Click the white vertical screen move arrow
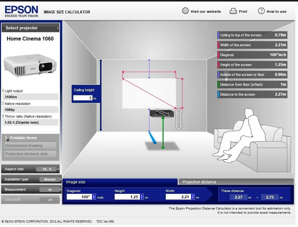The width and height of the screenshot is (298, 227). pos(179,119)
